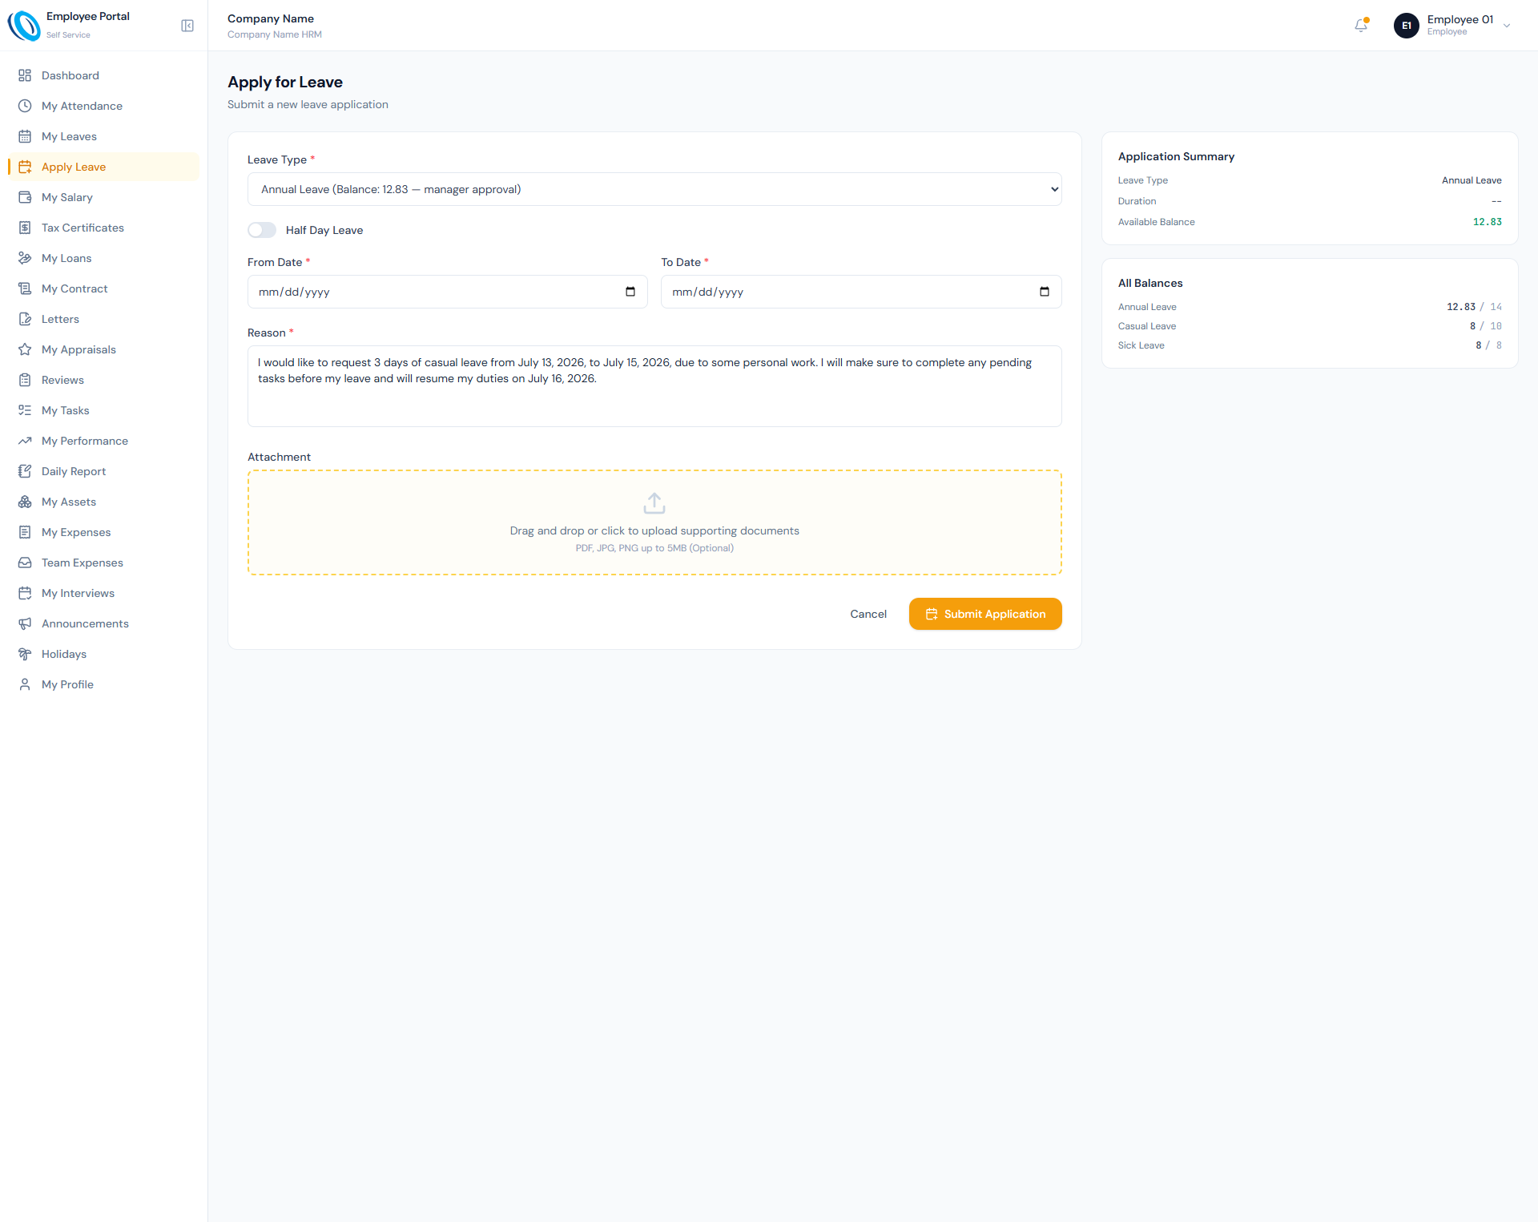Click the Daily Report notebook icon
This screenshot has width=1538, height=1222.
[x=25, y=471]
